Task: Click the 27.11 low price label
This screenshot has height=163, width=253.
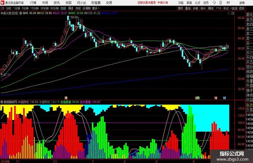Action: (x=7, y=75)
